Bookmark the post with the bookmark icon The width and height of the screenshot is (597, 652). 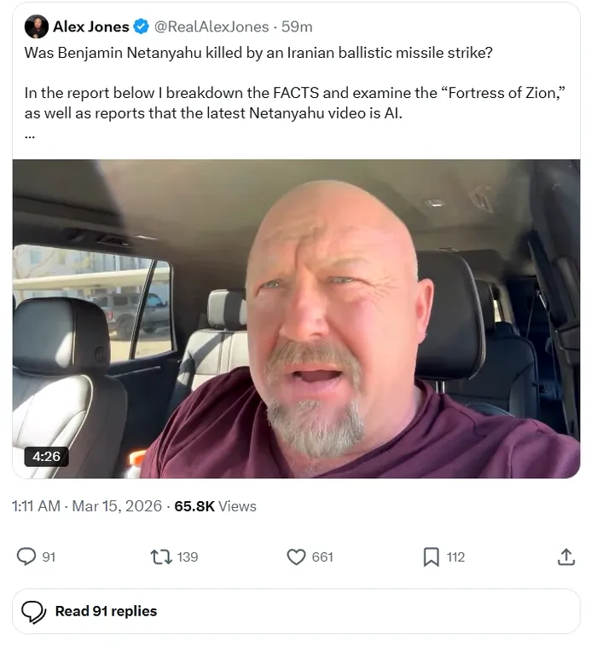tap(432, 557)
